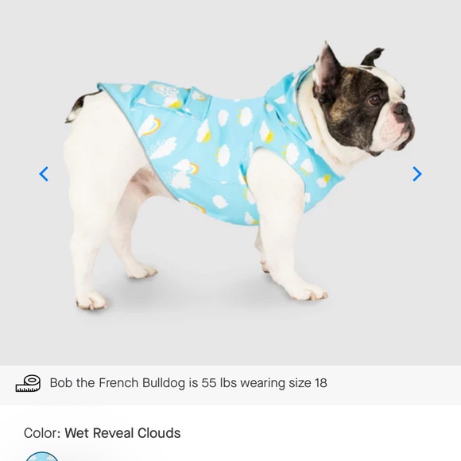Open the French Bulldog product image
This screenshot has width=461, height=461.
tap(230, 183)
